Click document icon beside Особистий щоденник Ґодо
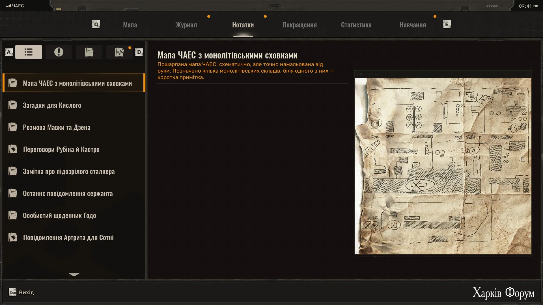543x305 pixels. point(13,215)
